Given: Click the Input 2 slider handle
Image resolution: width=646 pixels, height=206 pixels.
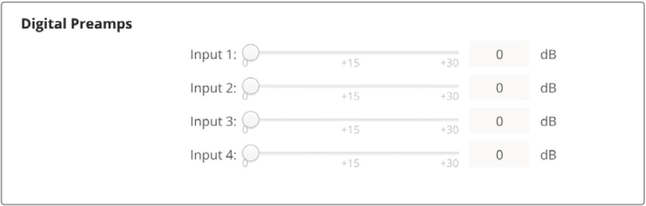Looking at the screenshot, I should tap(250, 86).
